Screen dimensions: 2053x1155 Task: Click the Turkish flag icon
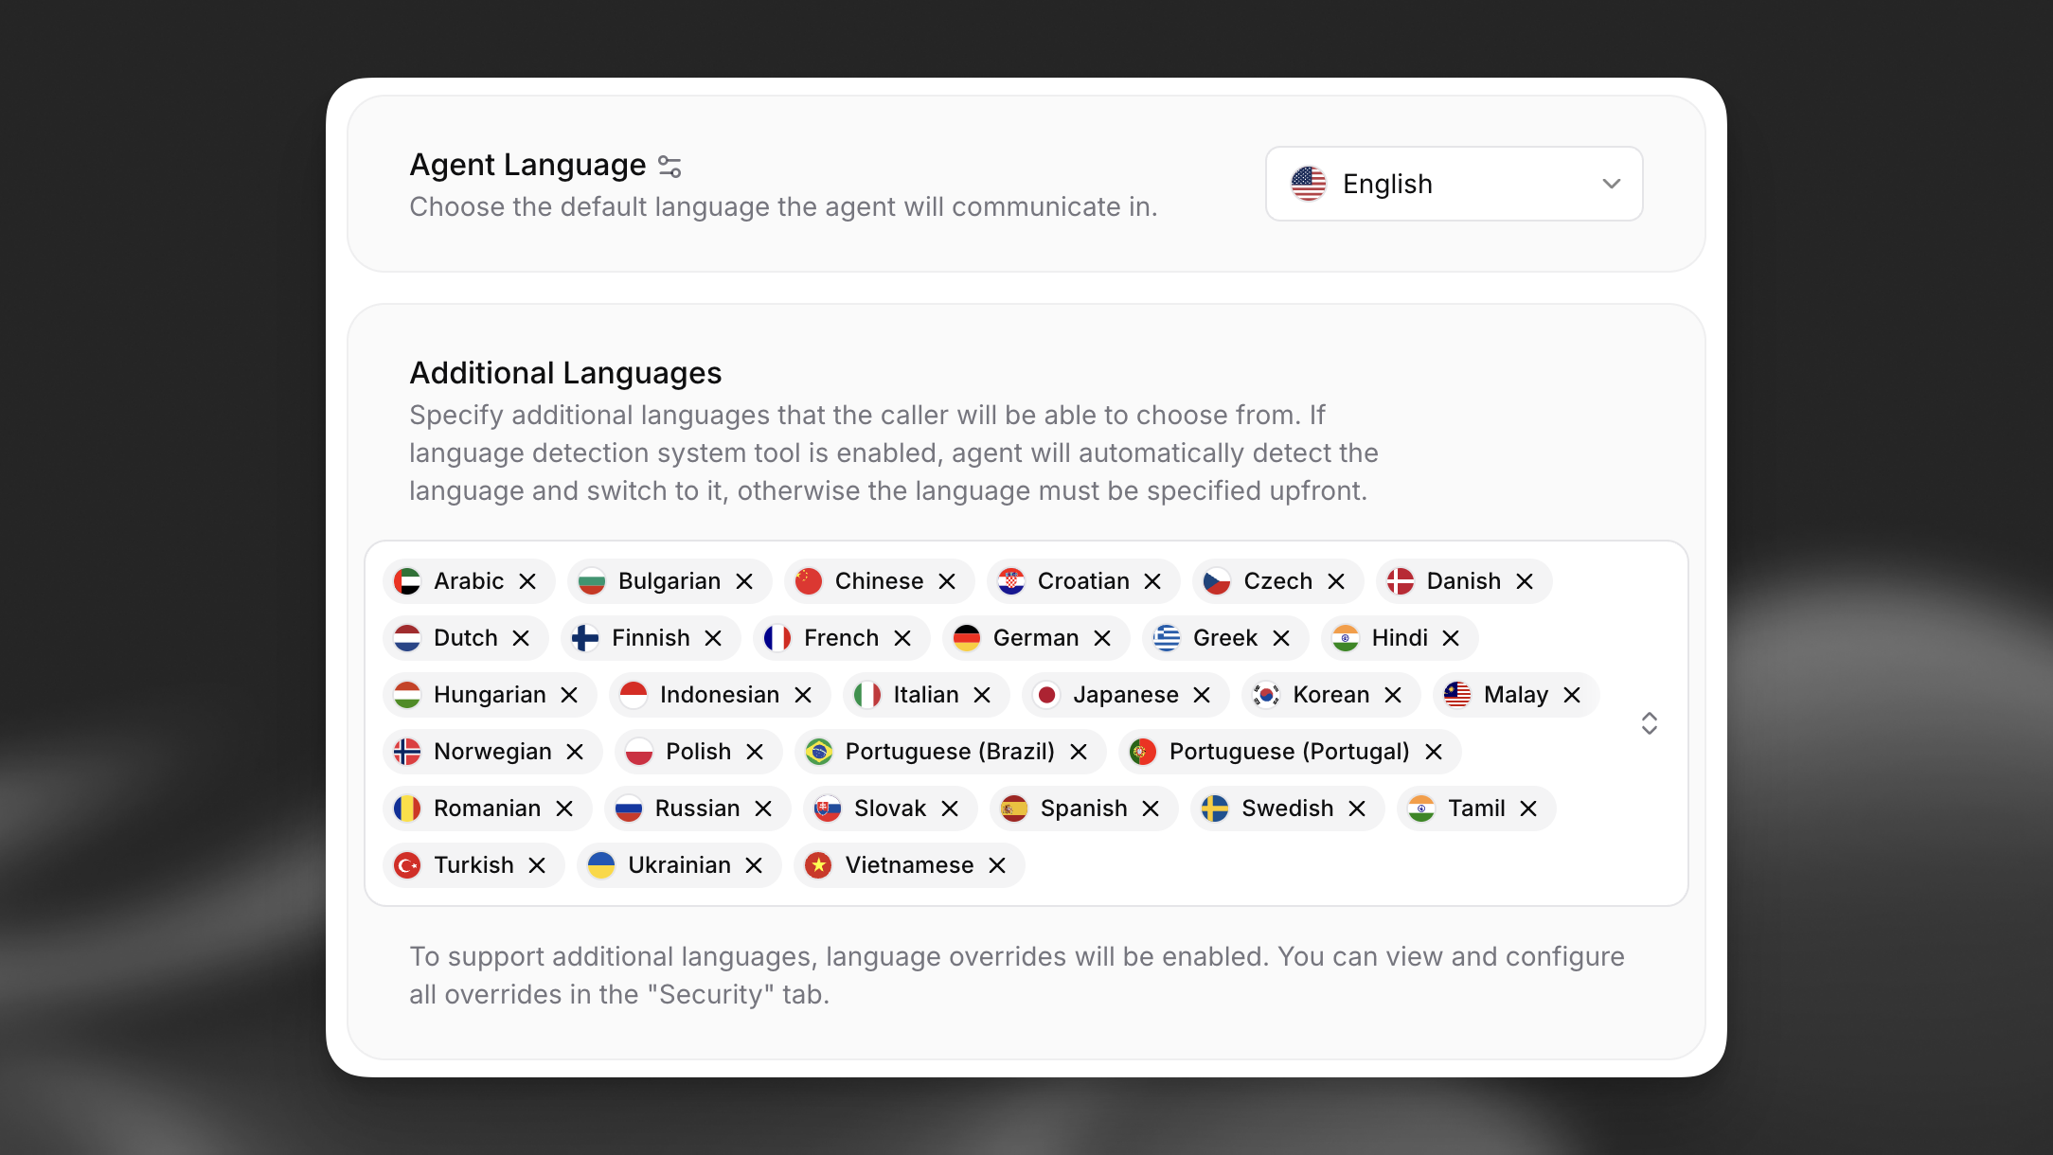point(405,864)
